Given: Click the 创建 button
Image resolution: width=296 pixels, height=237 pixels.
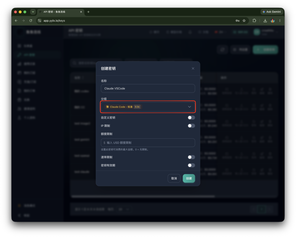Looking at the screenshot, I should (x=189, y=178).
